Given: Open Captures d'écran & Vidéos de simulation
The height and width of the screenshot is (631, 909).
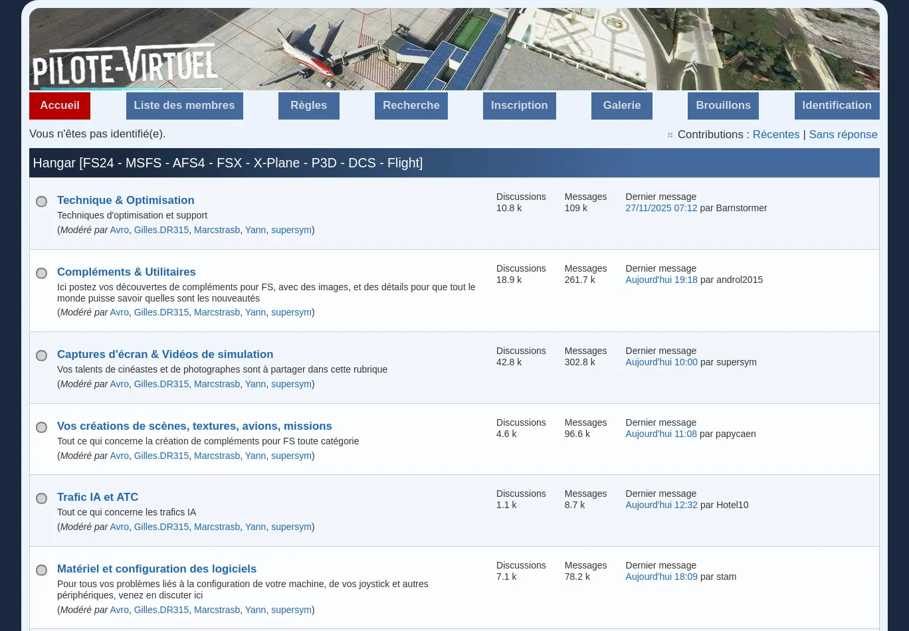Looking at the screenshot, I should [165, 354].
